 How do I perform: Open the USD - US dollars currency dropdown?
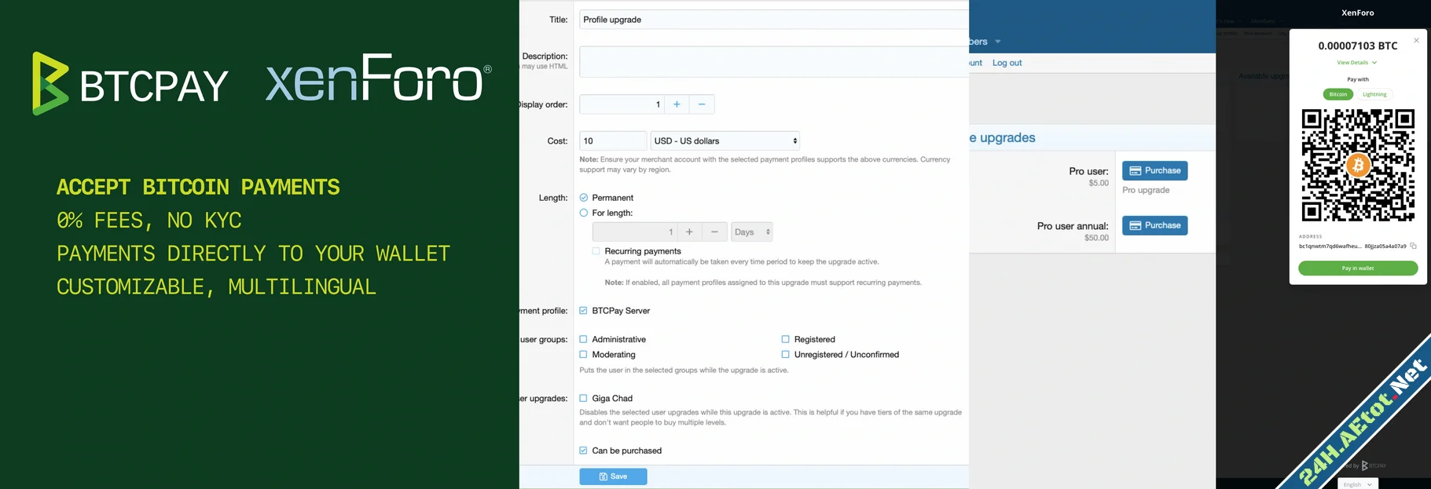(725, 141)
